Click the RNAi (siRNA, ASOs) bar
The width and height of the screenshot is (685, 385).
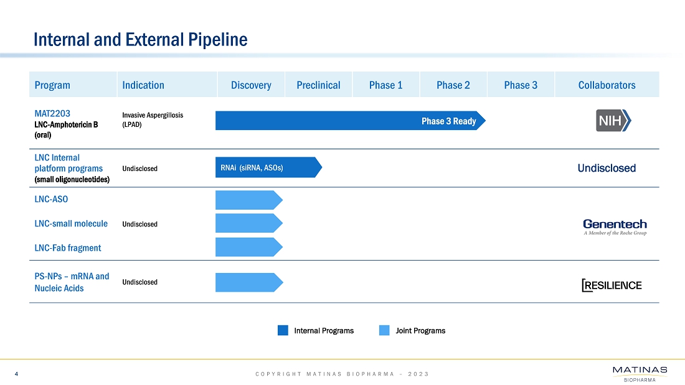click(268, 168)
